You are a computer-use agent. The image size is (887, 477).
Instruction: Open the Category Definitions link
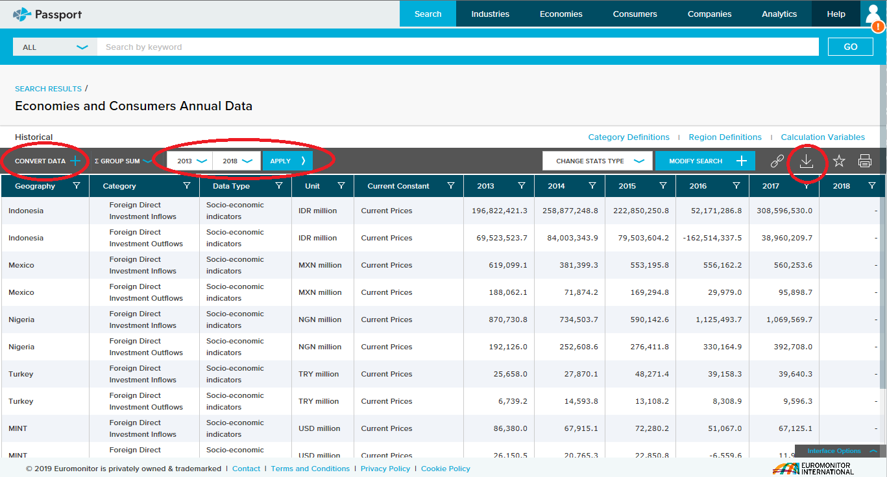[628, 137]
